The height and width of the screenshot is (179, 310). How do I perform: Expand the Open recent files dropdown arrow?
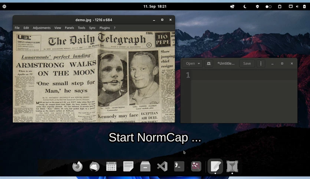click(199, 64)
